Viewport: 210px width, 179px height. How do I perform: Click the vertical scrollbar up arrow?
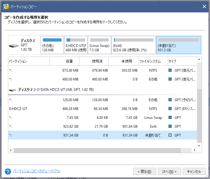point(199,59)
